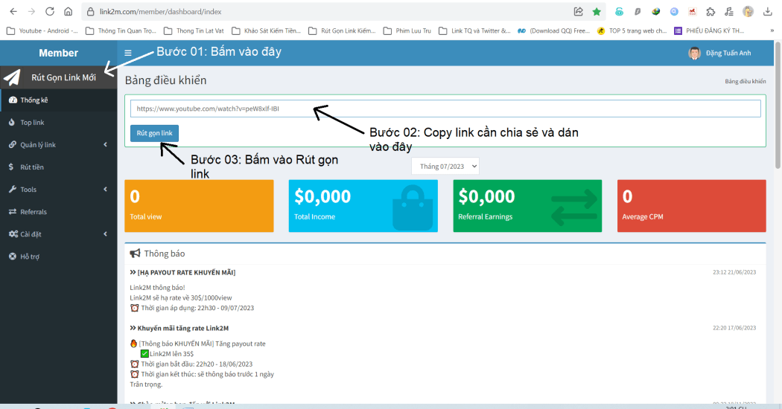This screenshot has height=409, width=782.
Task: Expand the Cài đặt submenu chevron
Action: 105,234
